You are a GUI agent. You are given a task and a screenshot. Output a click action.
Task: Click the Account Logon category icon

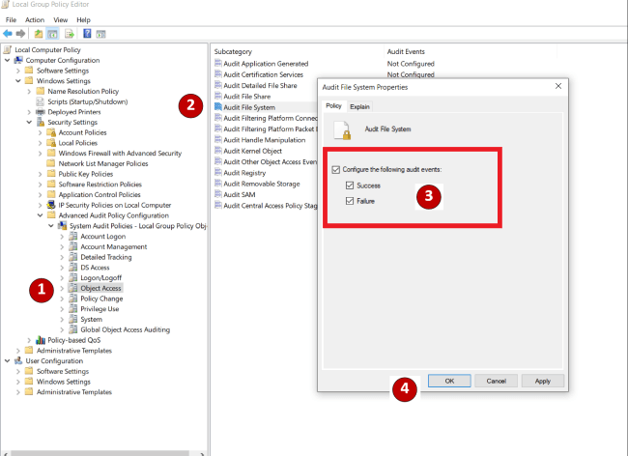(x=72, y=236)
